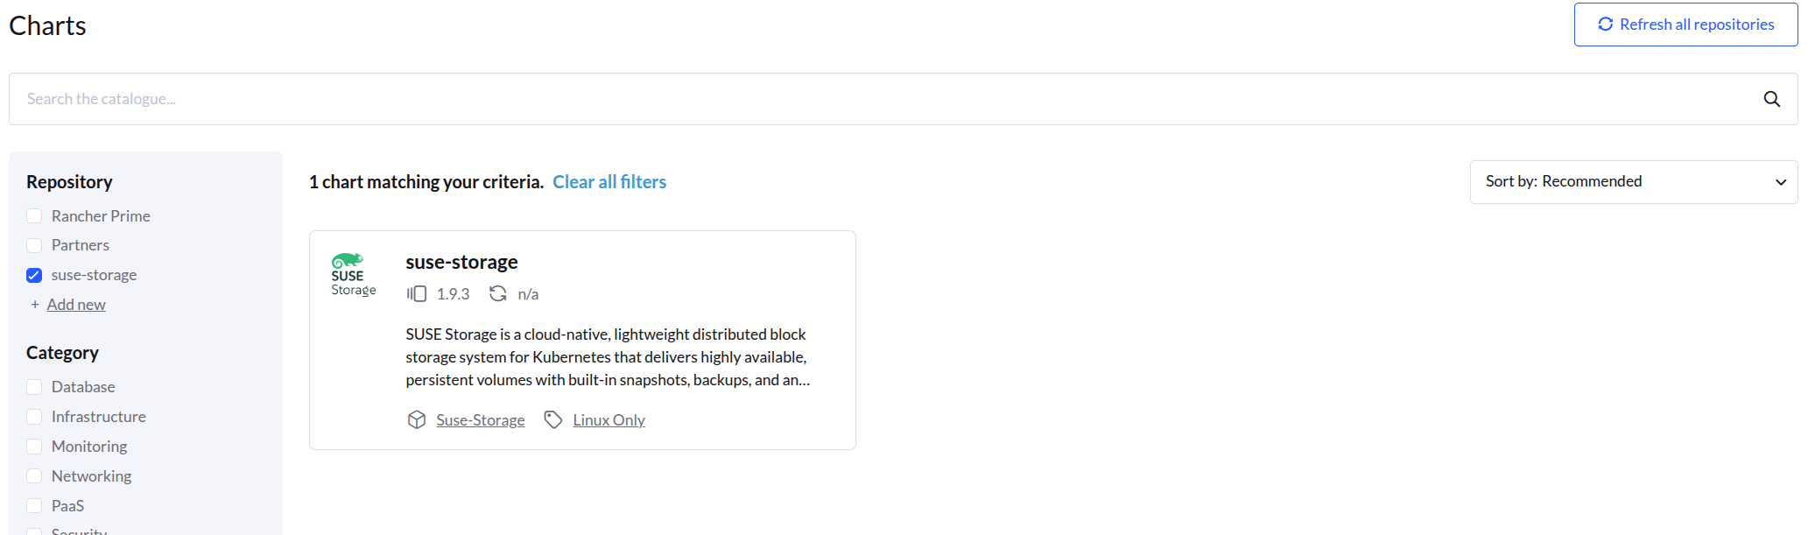Click Clear all filters link
Viewport: 1808px width, 535px height.
tap(609, 182)
